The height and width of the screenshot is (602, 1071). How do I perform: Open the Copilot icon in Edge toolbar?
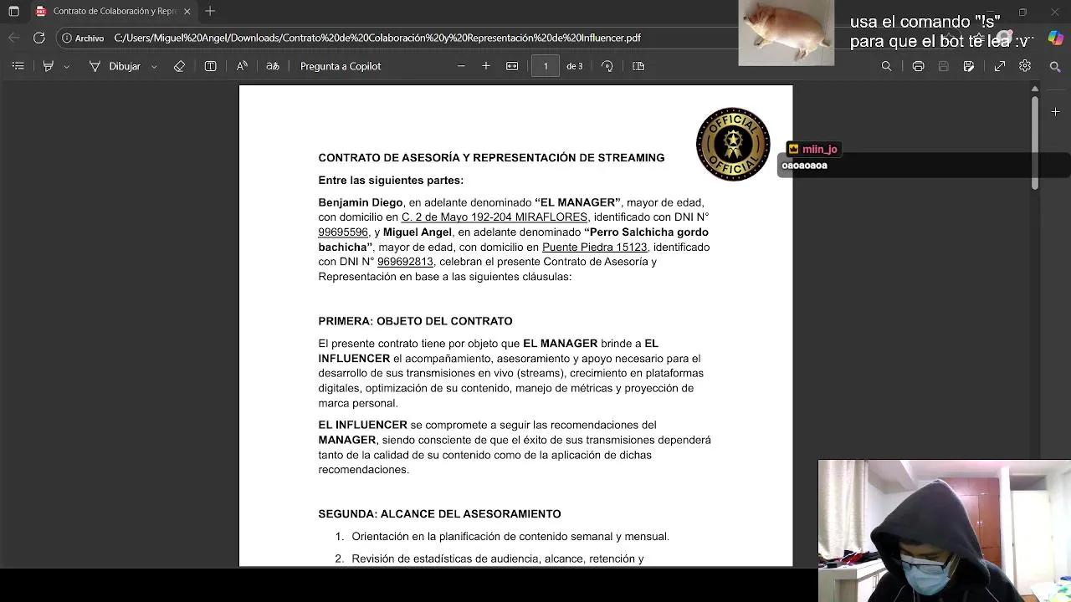[1055, 38]
